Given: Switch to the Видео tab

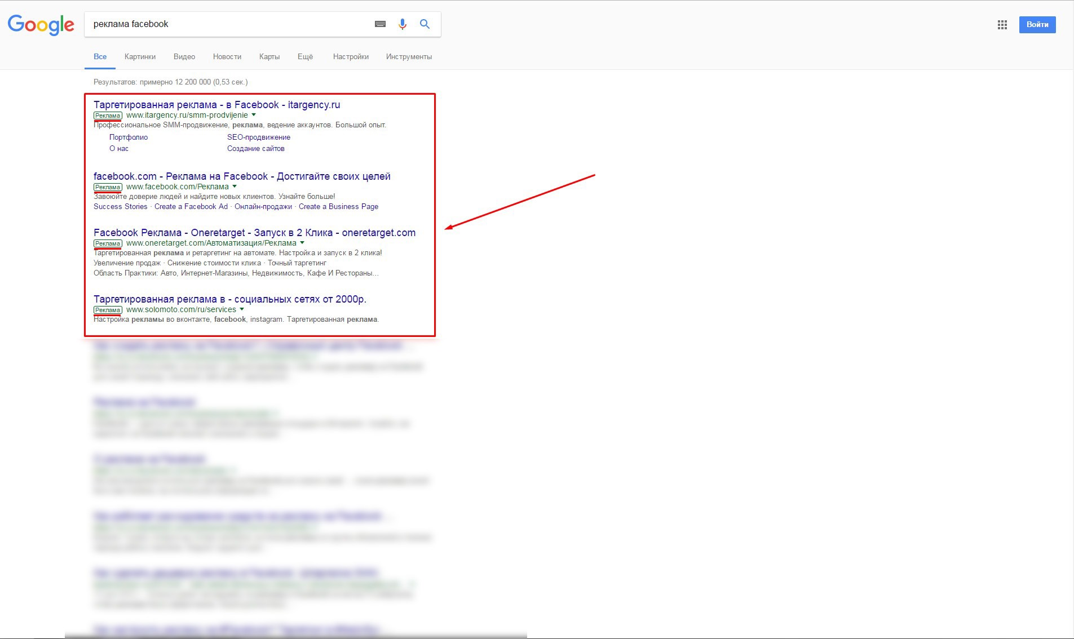Looking at the screenshot, I should coord(184,57).
